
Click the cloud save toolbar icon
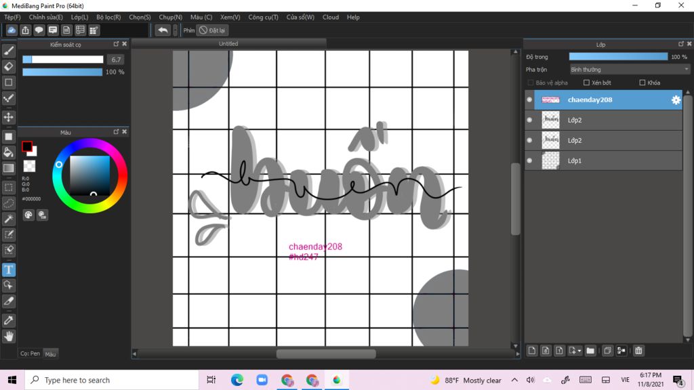12,30
